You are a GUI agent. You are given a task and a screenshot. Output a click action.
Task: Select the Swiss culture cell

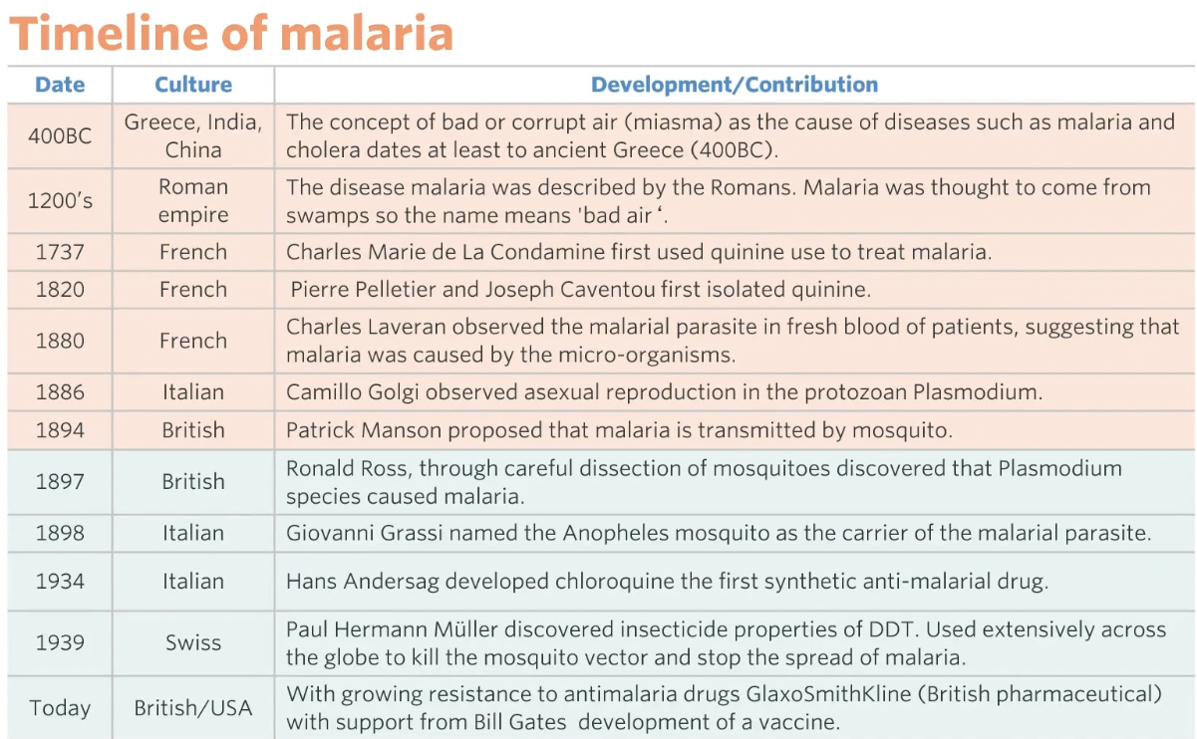193,642
